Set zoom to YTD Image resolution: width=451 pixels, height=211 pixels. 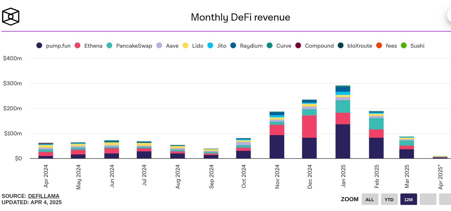[x=389, y=199]
